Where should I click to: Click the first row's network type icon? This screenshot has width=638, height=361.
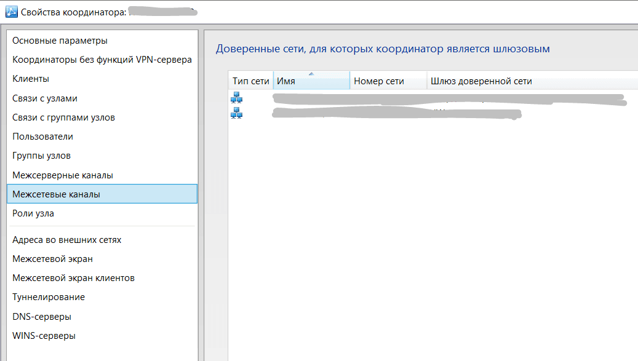click(x=237, y=97)
